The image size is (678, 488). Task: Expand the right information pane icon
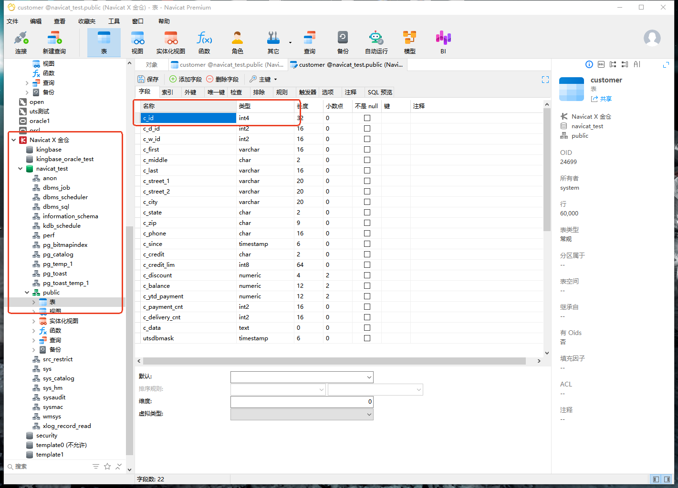pos(666,64)
